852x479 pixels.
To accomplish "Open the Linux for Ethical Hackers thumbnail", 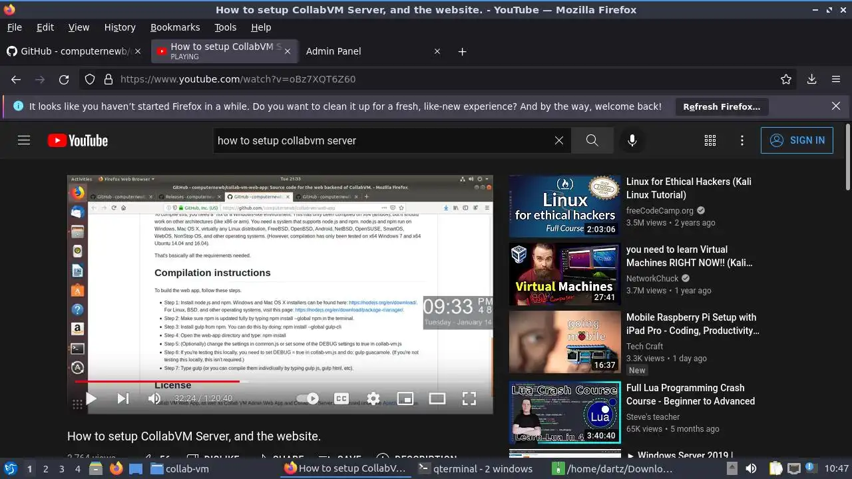I will (565, 206).
